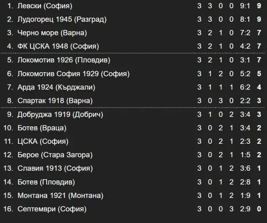
Task: Click Лудогорец's 8:1 goal difference
Action: [x=245, y=20]
